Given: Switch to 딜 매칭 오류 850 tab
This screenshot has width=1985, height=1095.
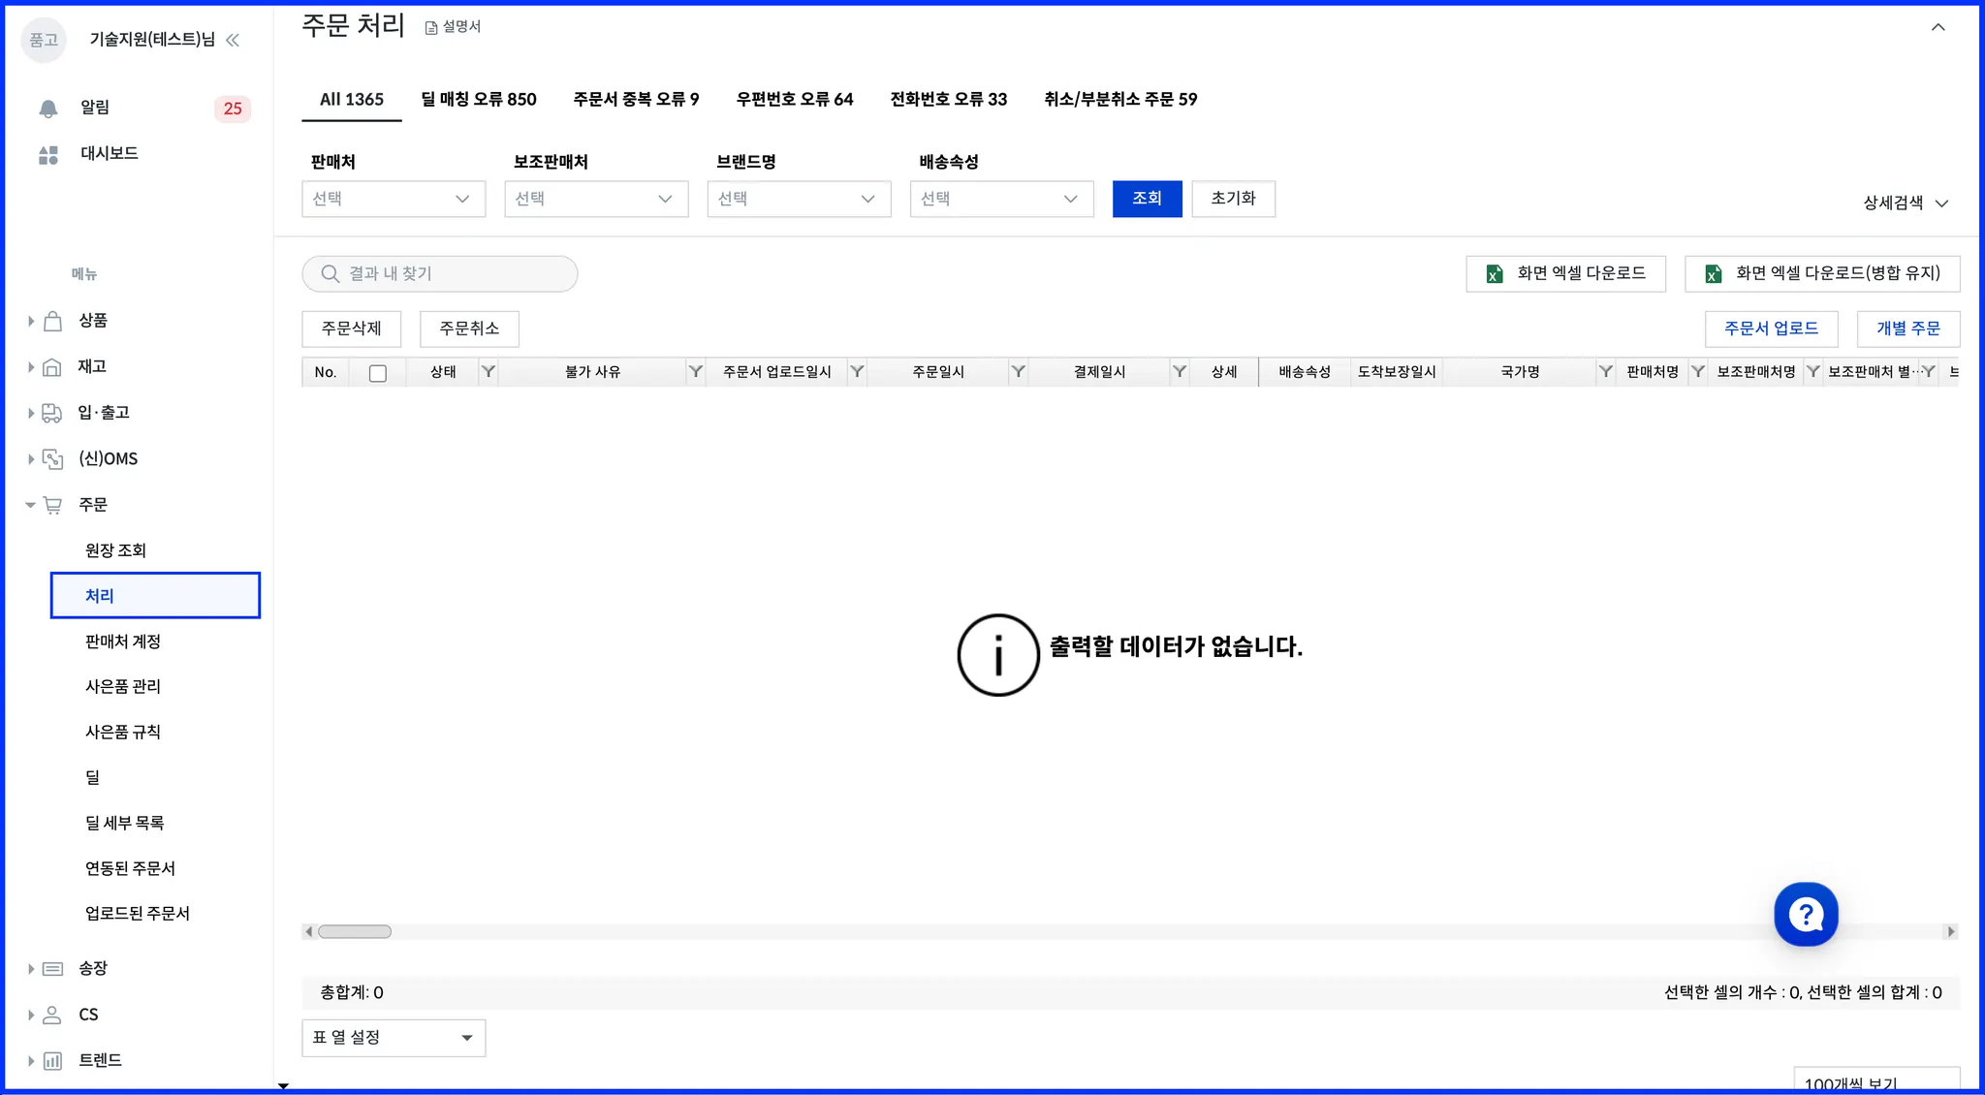Looking at the screenshot, I should click(478, 99).
